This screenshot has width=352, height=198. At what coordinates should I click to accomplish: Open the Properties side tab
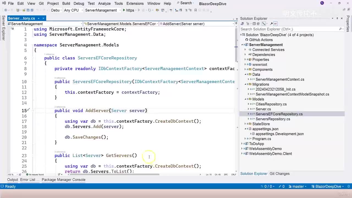point(348,24)
